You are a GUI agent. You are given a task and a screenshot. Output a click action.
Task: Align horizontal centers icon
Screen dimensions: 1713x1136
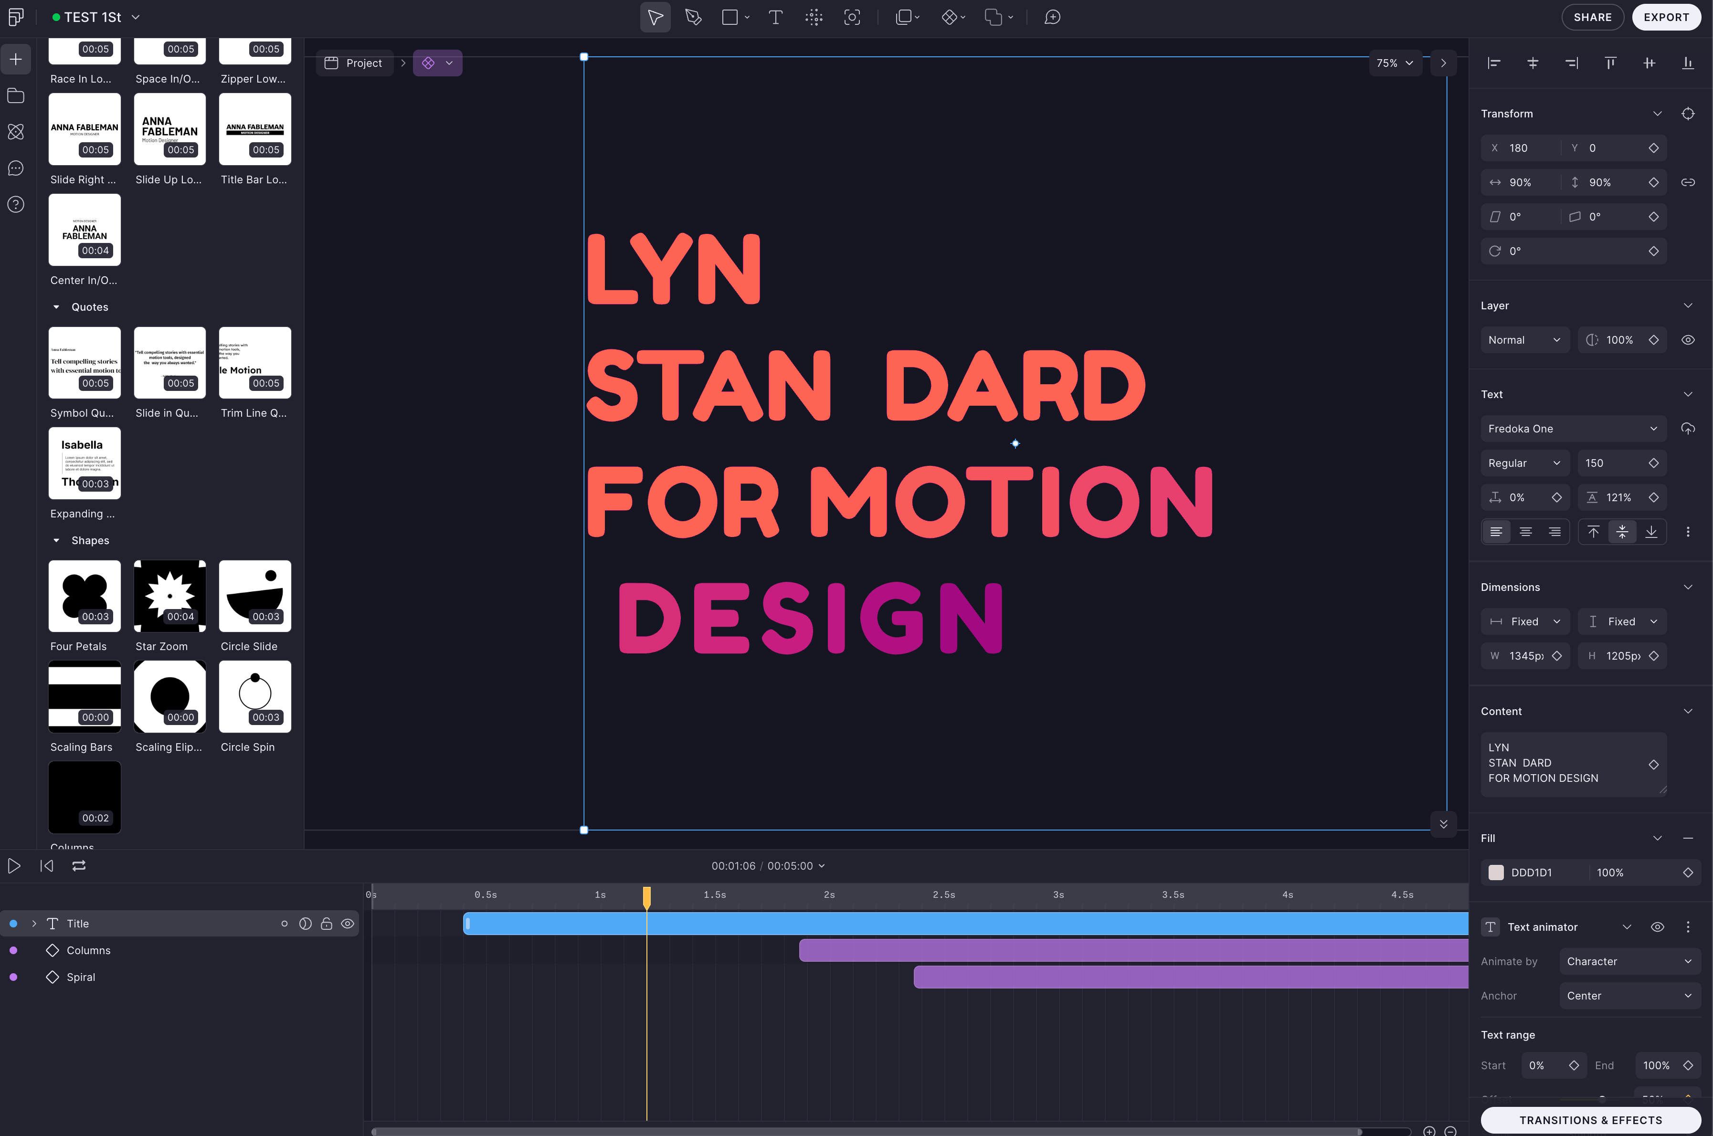point(1533,63)
